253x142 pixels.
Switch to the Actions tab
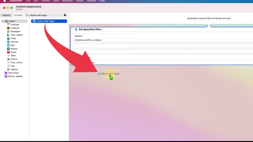coord(6,15)
